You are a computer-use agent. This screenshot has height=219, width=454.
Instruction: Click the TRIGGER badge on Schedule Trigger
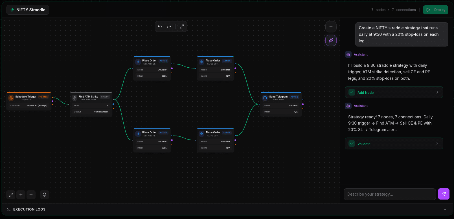pyautogui.click(x=43, y=97)
